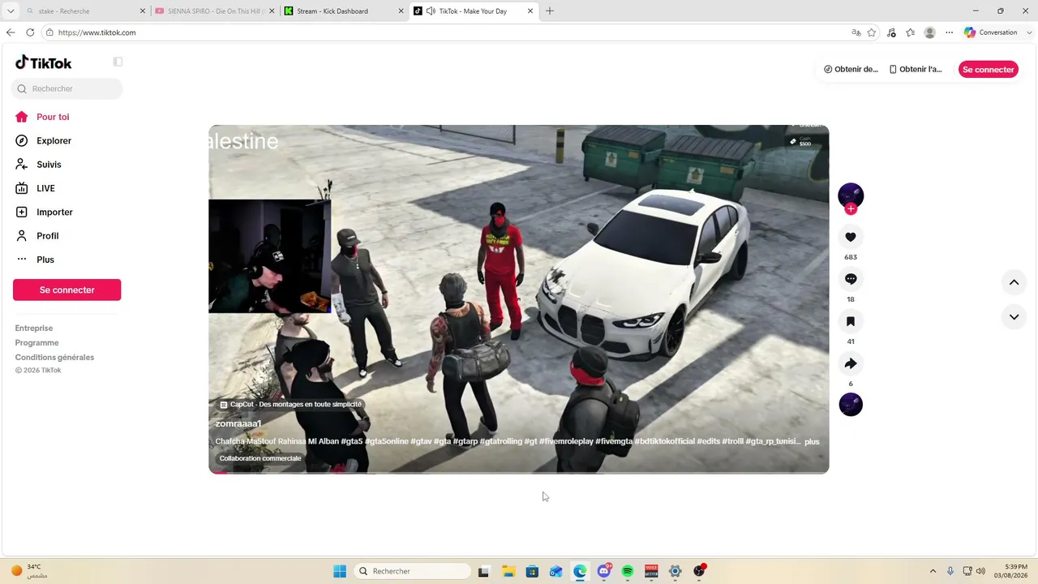
Task: Open OBS Studio from the taskbar
Action: coord(699,571)
